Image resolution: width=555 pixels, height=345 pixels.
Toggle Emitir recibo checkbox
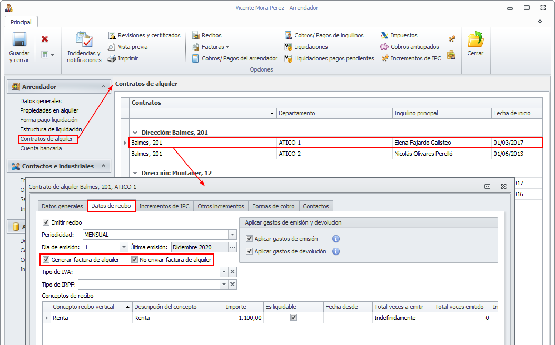(x=46, y=222)
